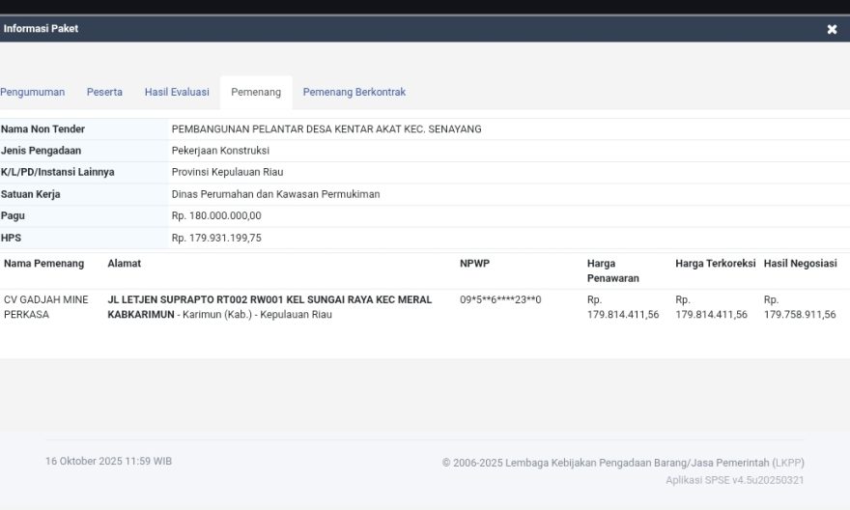Select the Pekerjaan Konstruksi value
This screenshot has height=510, width=850.
220,151
